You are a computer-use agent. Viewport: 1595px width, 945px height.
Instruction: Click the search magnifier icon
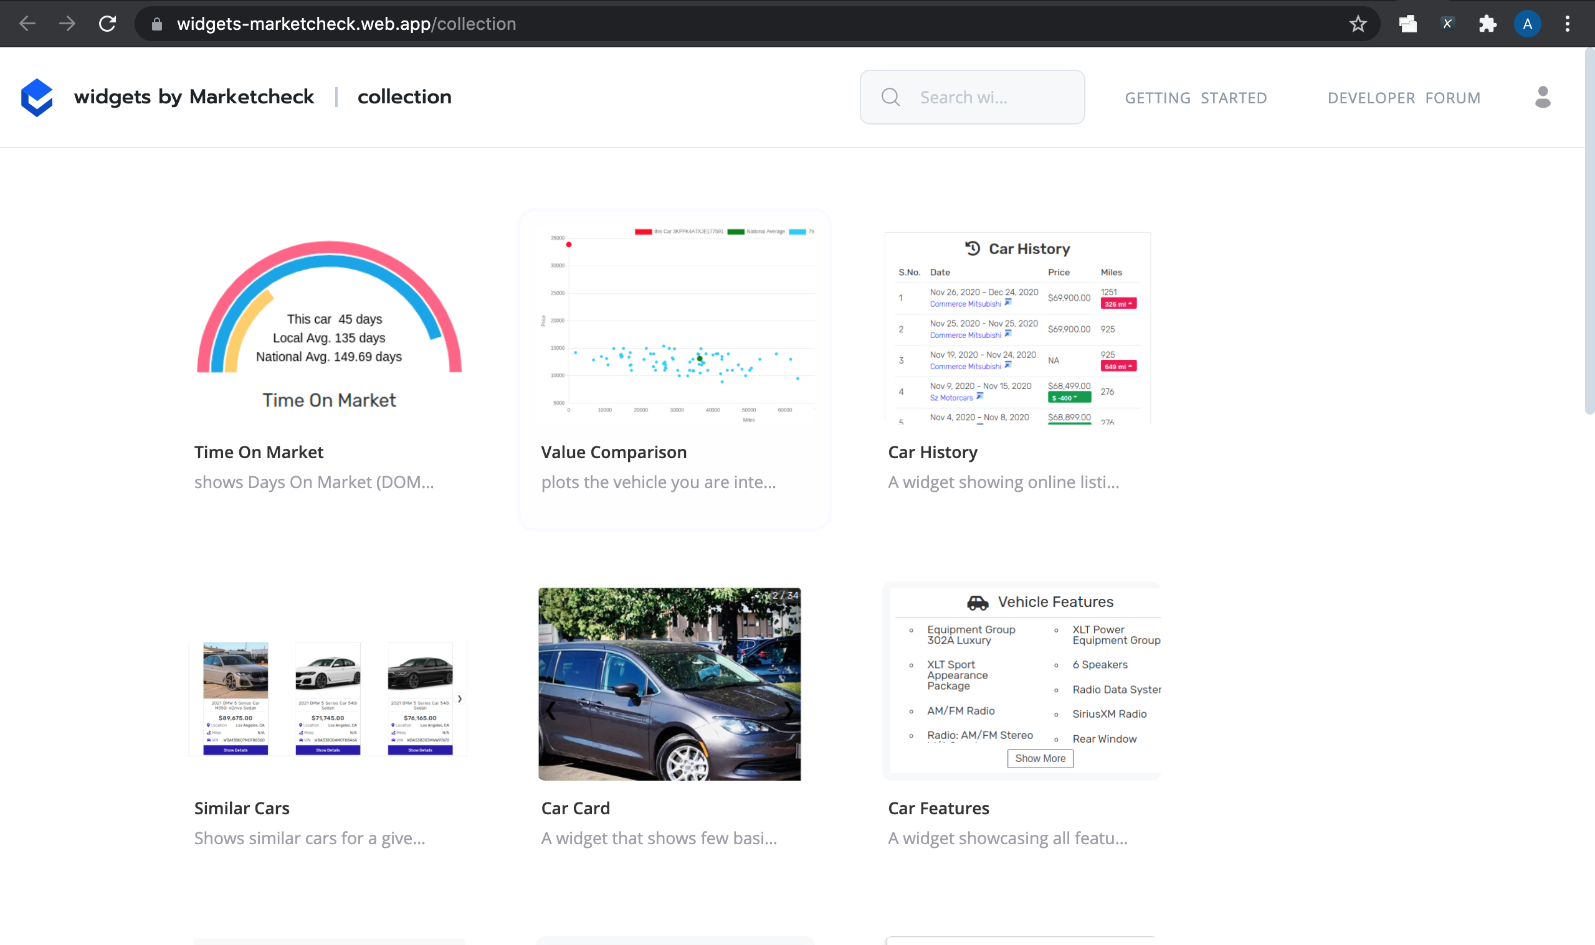[890, 96]
